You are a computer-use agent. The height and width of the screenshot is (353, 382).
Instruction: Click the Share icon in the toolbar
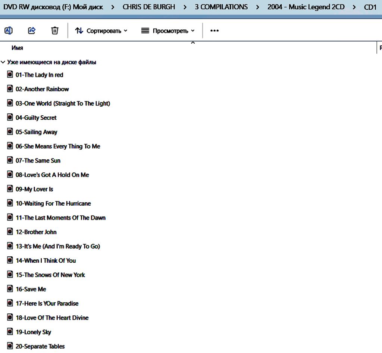tap(32, 31)
